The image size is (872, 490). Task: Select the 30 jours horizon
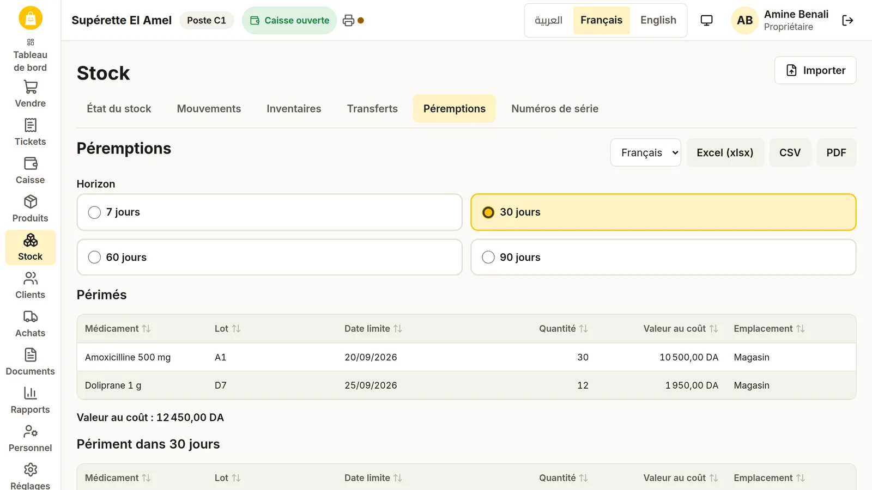(663, 212)
